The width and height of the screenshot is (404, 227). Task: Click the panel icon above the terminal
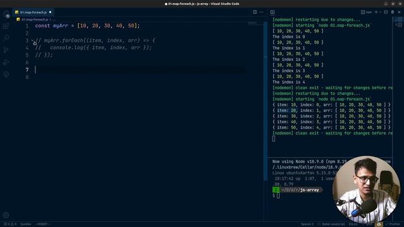(x=272, y=12)
